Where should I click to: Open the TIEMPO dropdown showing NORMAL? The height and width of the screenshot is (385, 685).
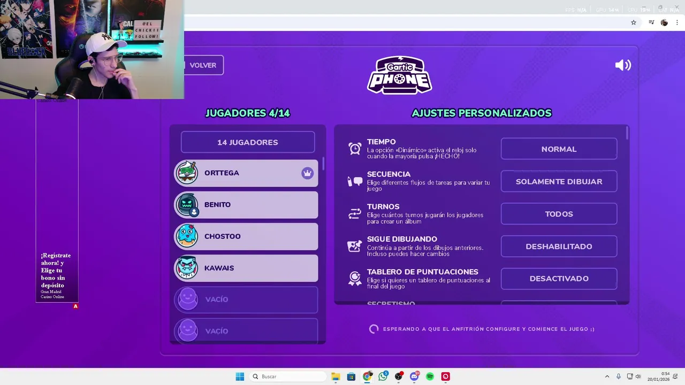pyautogui.click(x=559, y=149)
